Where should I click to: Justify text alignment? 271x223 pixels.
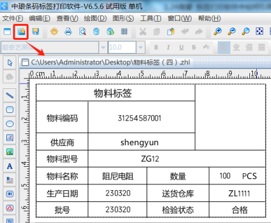coord(262,47)
